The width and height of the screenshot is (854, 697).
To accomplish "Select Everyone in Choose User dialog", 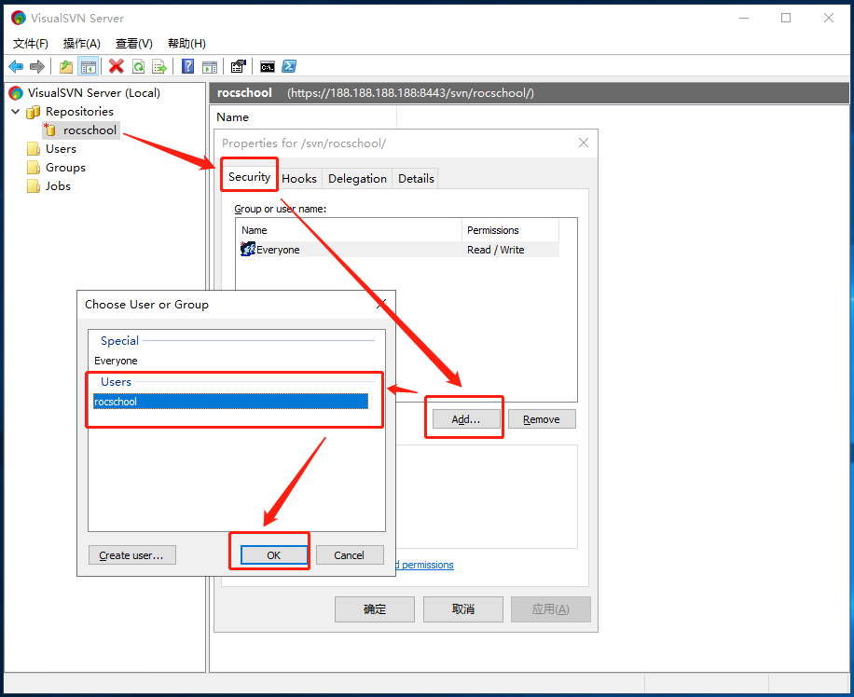I will 116,361.
